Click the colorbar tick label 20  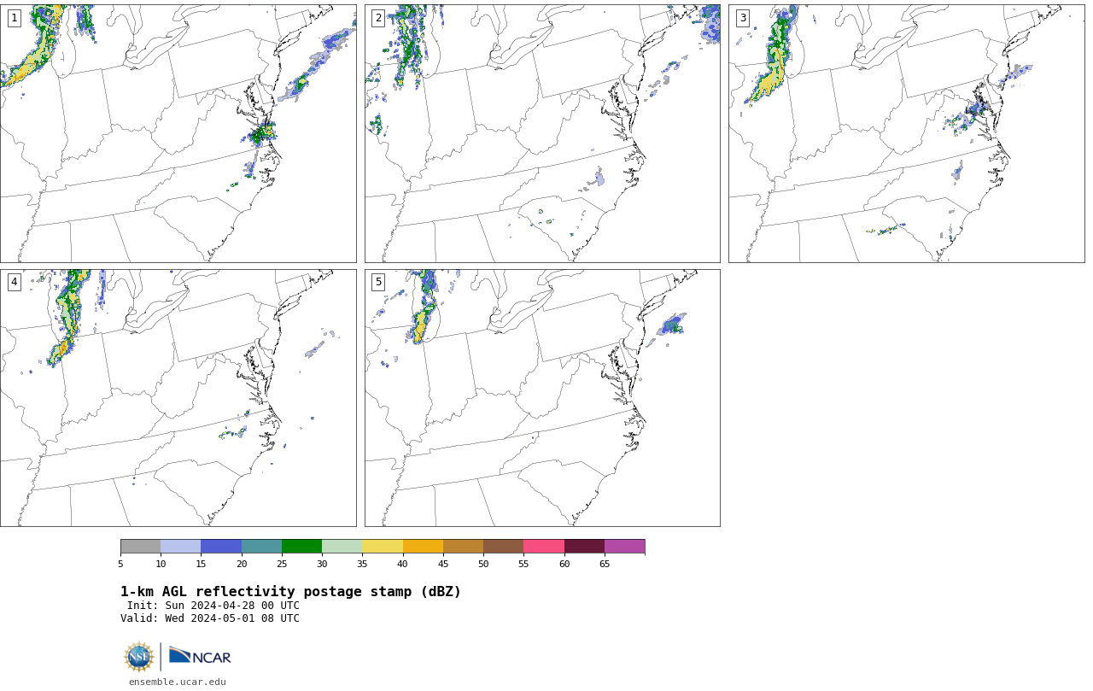[242, 564]
